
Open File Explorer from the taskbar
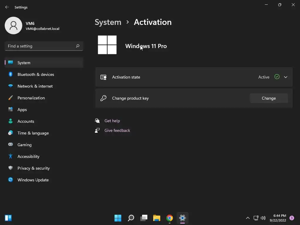[157, 218]
